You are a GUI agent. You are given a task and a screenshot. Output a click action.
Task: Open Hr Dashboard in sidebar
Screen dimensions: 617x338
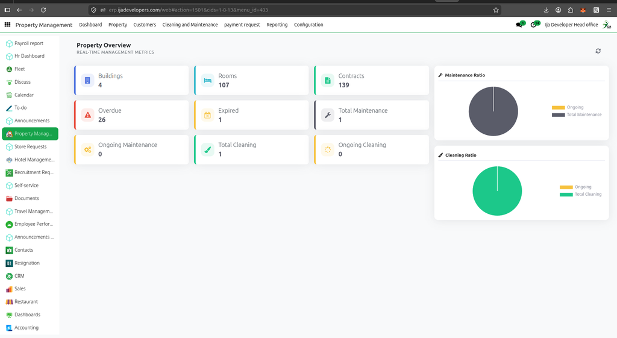point(30,56)
